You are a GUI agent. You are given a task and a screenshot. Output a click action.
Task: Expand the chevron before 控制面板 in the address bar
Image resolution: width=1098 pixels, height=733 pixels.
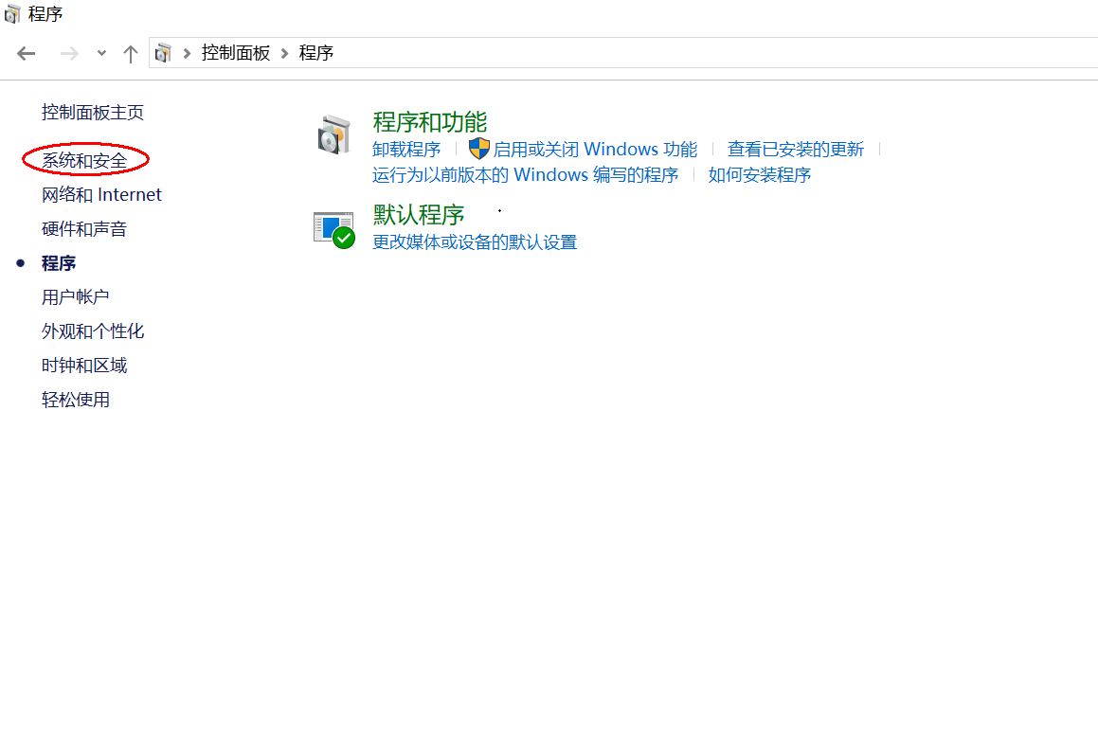click(x=188, y=53)
